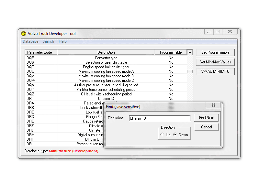This screenshot has width=259, height=194.
Task: Click the scroll up arrow of the parameter list
Action: pos(190,52)
